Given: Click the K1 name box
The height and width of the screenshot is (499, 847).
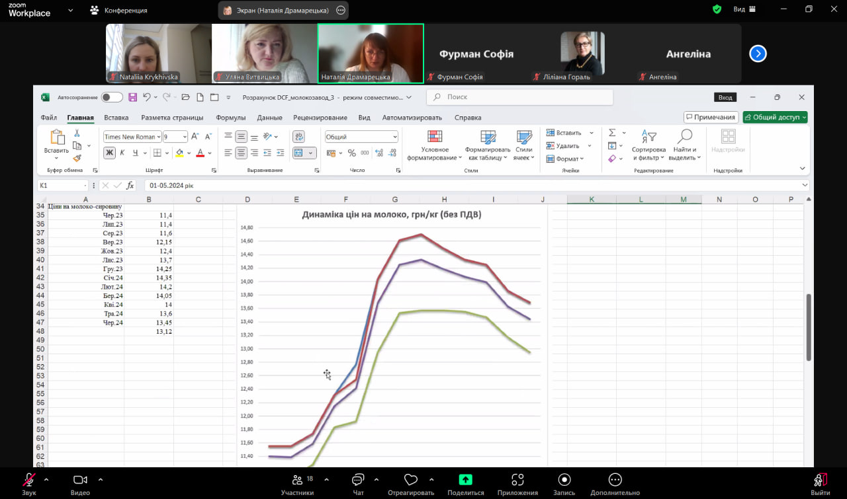Looking at the screenshot, I should pyautogui.click(x=63, y=186).
